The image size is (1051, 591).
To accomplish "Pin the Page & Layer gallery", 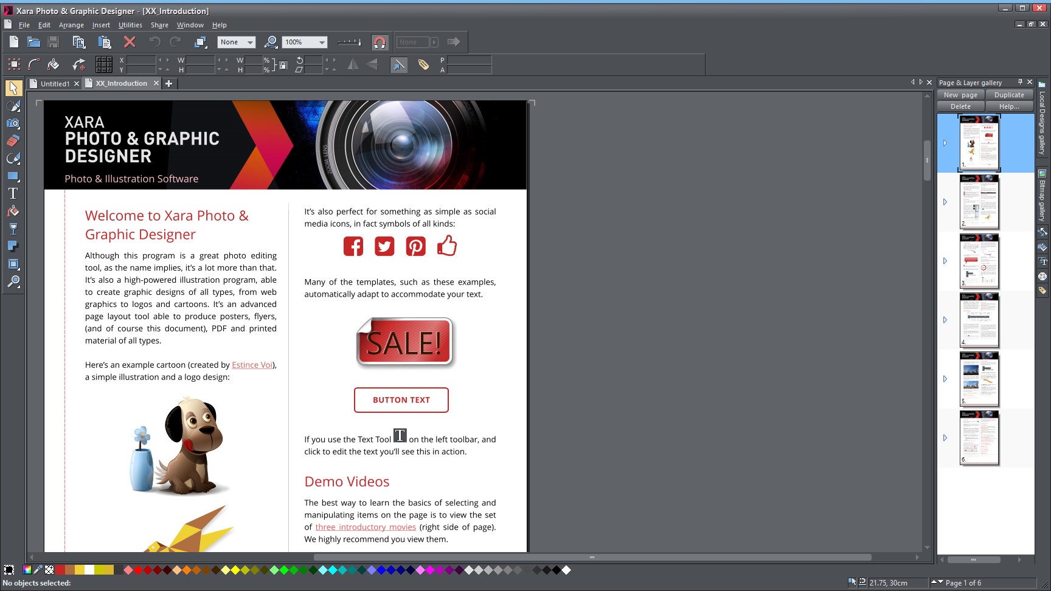I will click(1020, 82).
